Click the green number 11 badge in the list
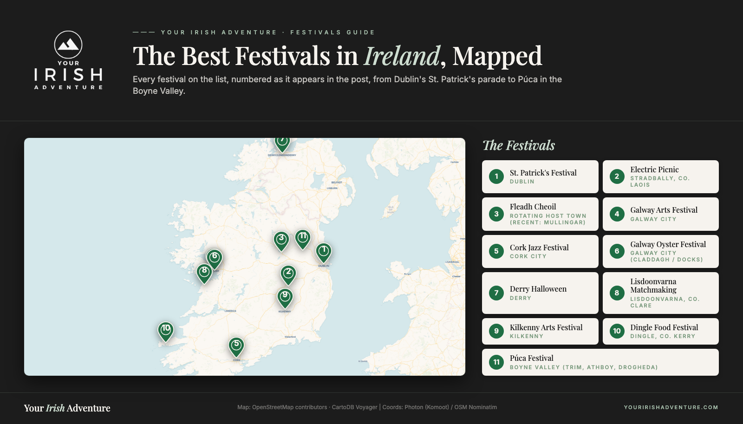 496,362
